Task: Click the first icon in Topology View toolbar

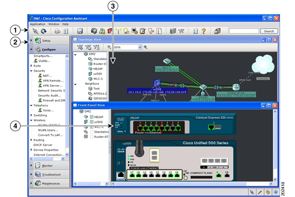Action: pyautogui.click(x=80, y=47)
